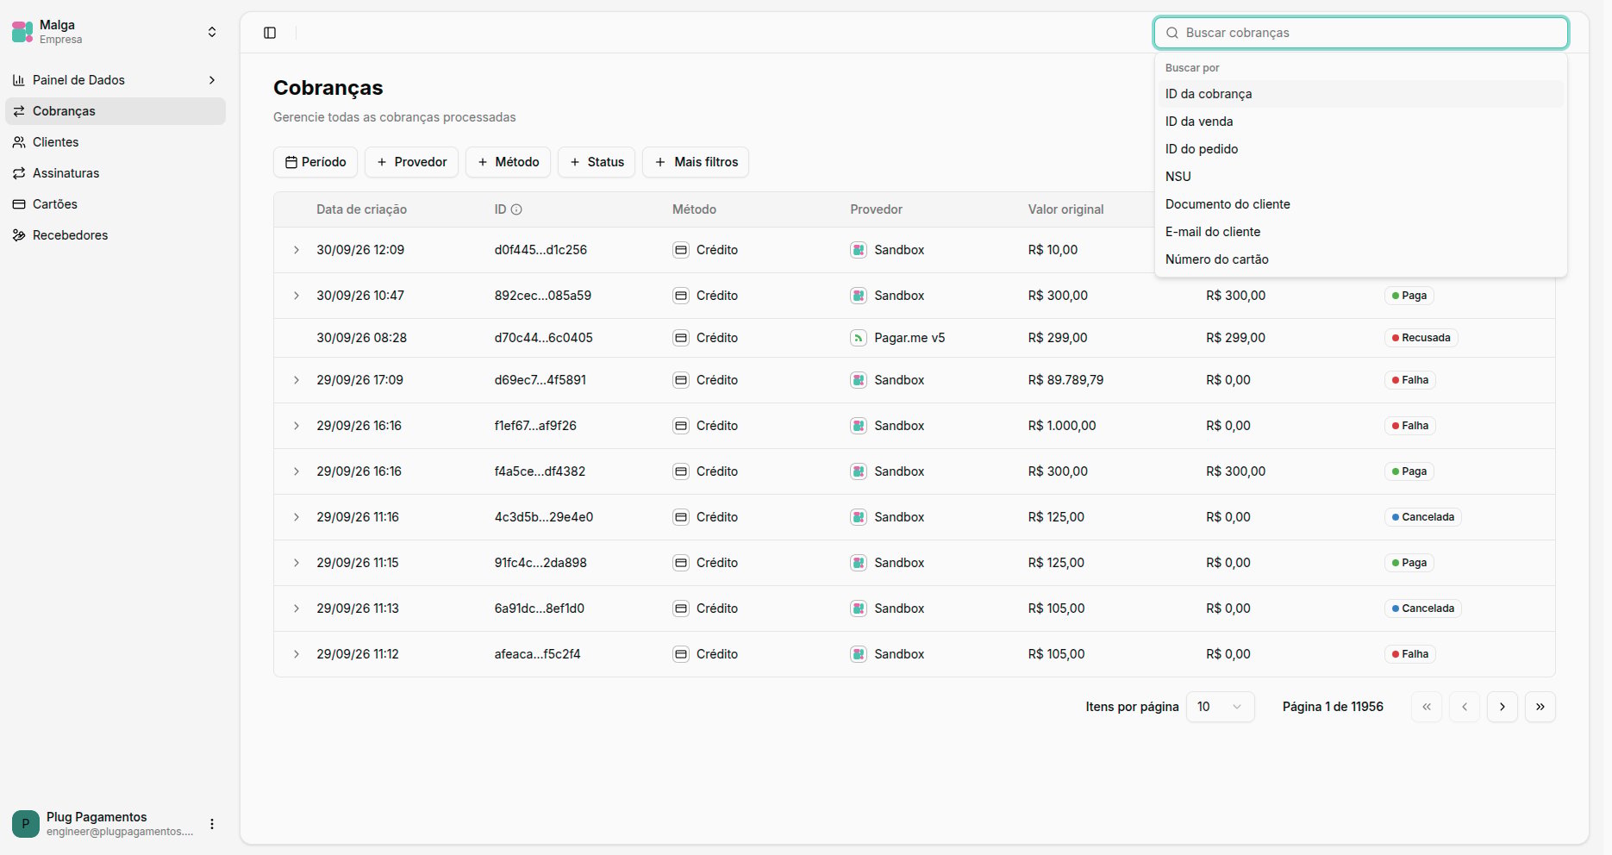Expand the 29/09/26 17:09 charge row
Screen dimensions: 1612x855
pos(296,380)
